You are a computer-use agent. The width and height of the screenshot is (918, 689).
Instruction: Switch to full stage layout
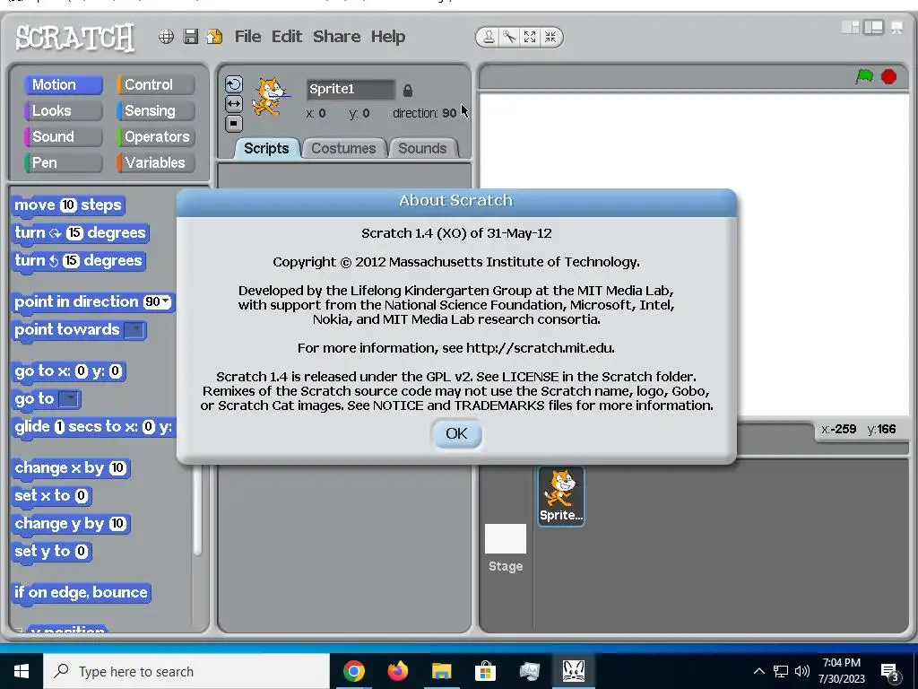tap(873, 28)
